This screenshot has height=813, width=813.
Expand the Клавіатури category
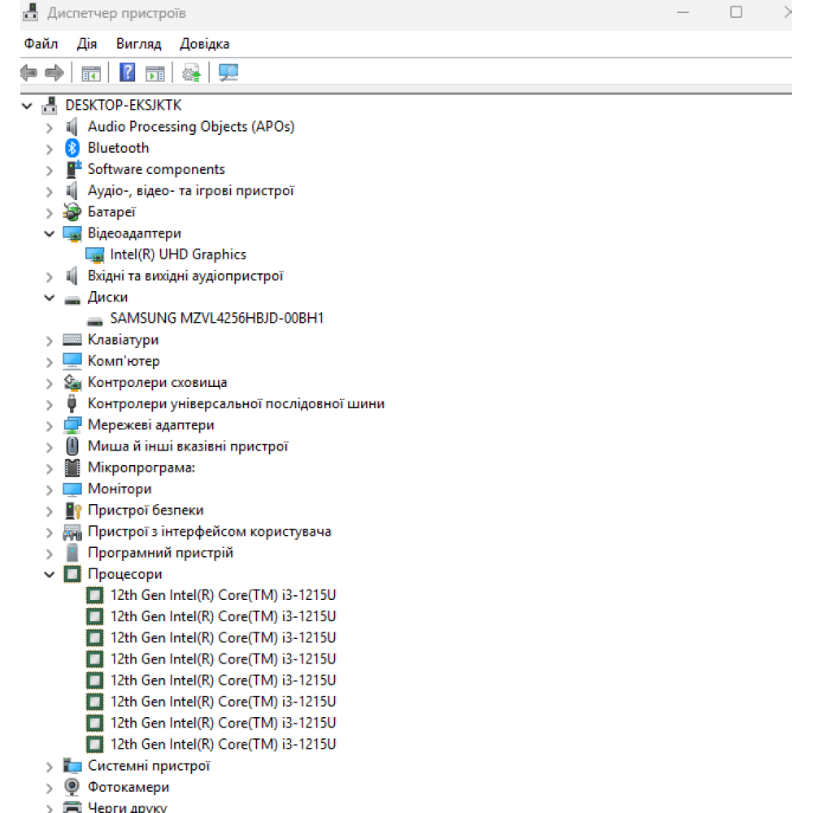pyautogui.click(x=50, y=340)
